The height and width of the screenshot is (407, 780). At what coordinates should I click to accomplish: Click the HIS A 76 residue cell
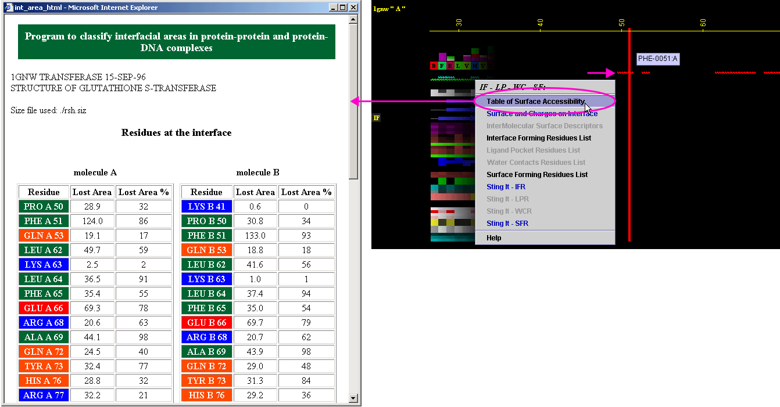pos(44,381)
